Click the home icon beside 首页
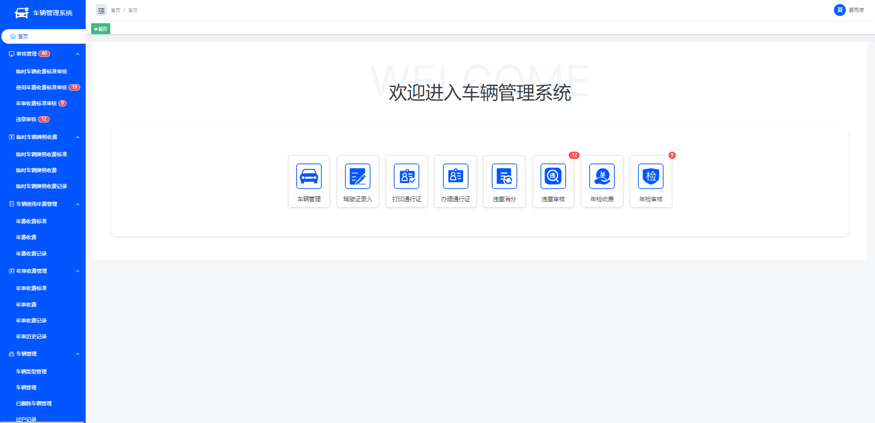875x423 pixels. [13, 36]
